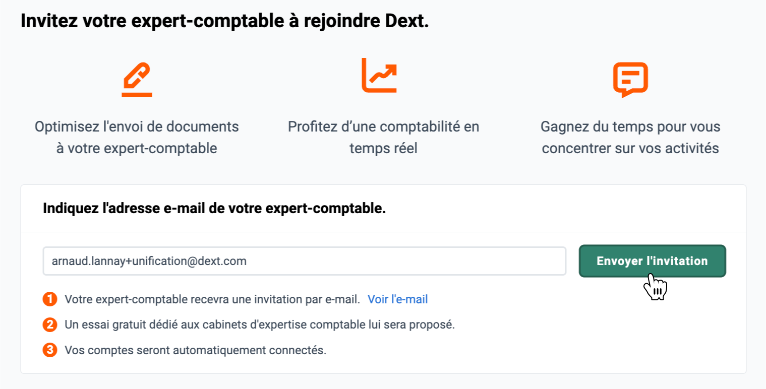Click the text Profitez d'une comptabilité en temps réel
Viewport: 766px width, 389px height.
[384, 138]
